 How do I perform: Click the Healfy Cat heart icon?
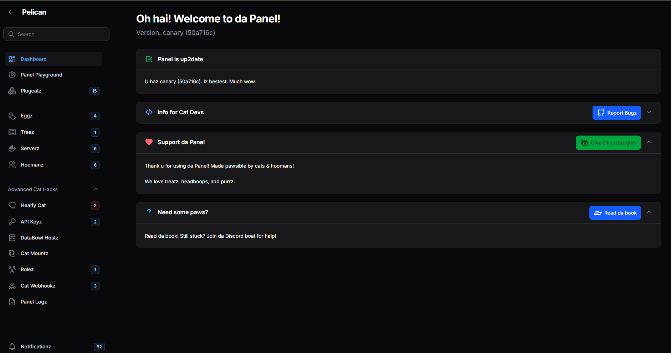(x=12, y=205)
